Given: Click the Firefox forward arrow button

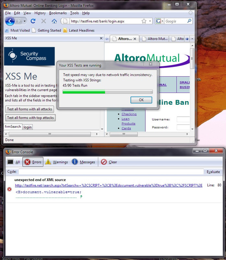Looking at the screenshot, I should point(19,21).
